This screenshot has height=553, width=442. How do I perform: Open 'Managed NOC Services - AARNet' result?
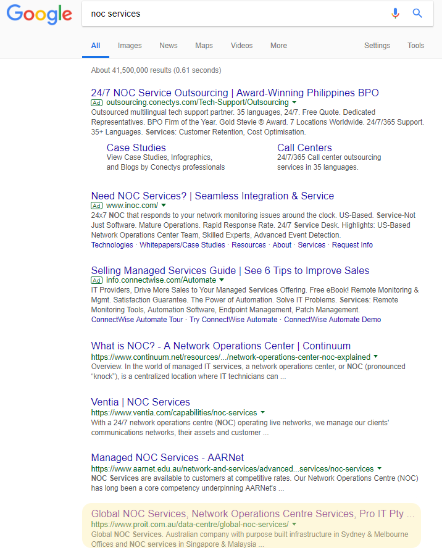pos(167,457)
